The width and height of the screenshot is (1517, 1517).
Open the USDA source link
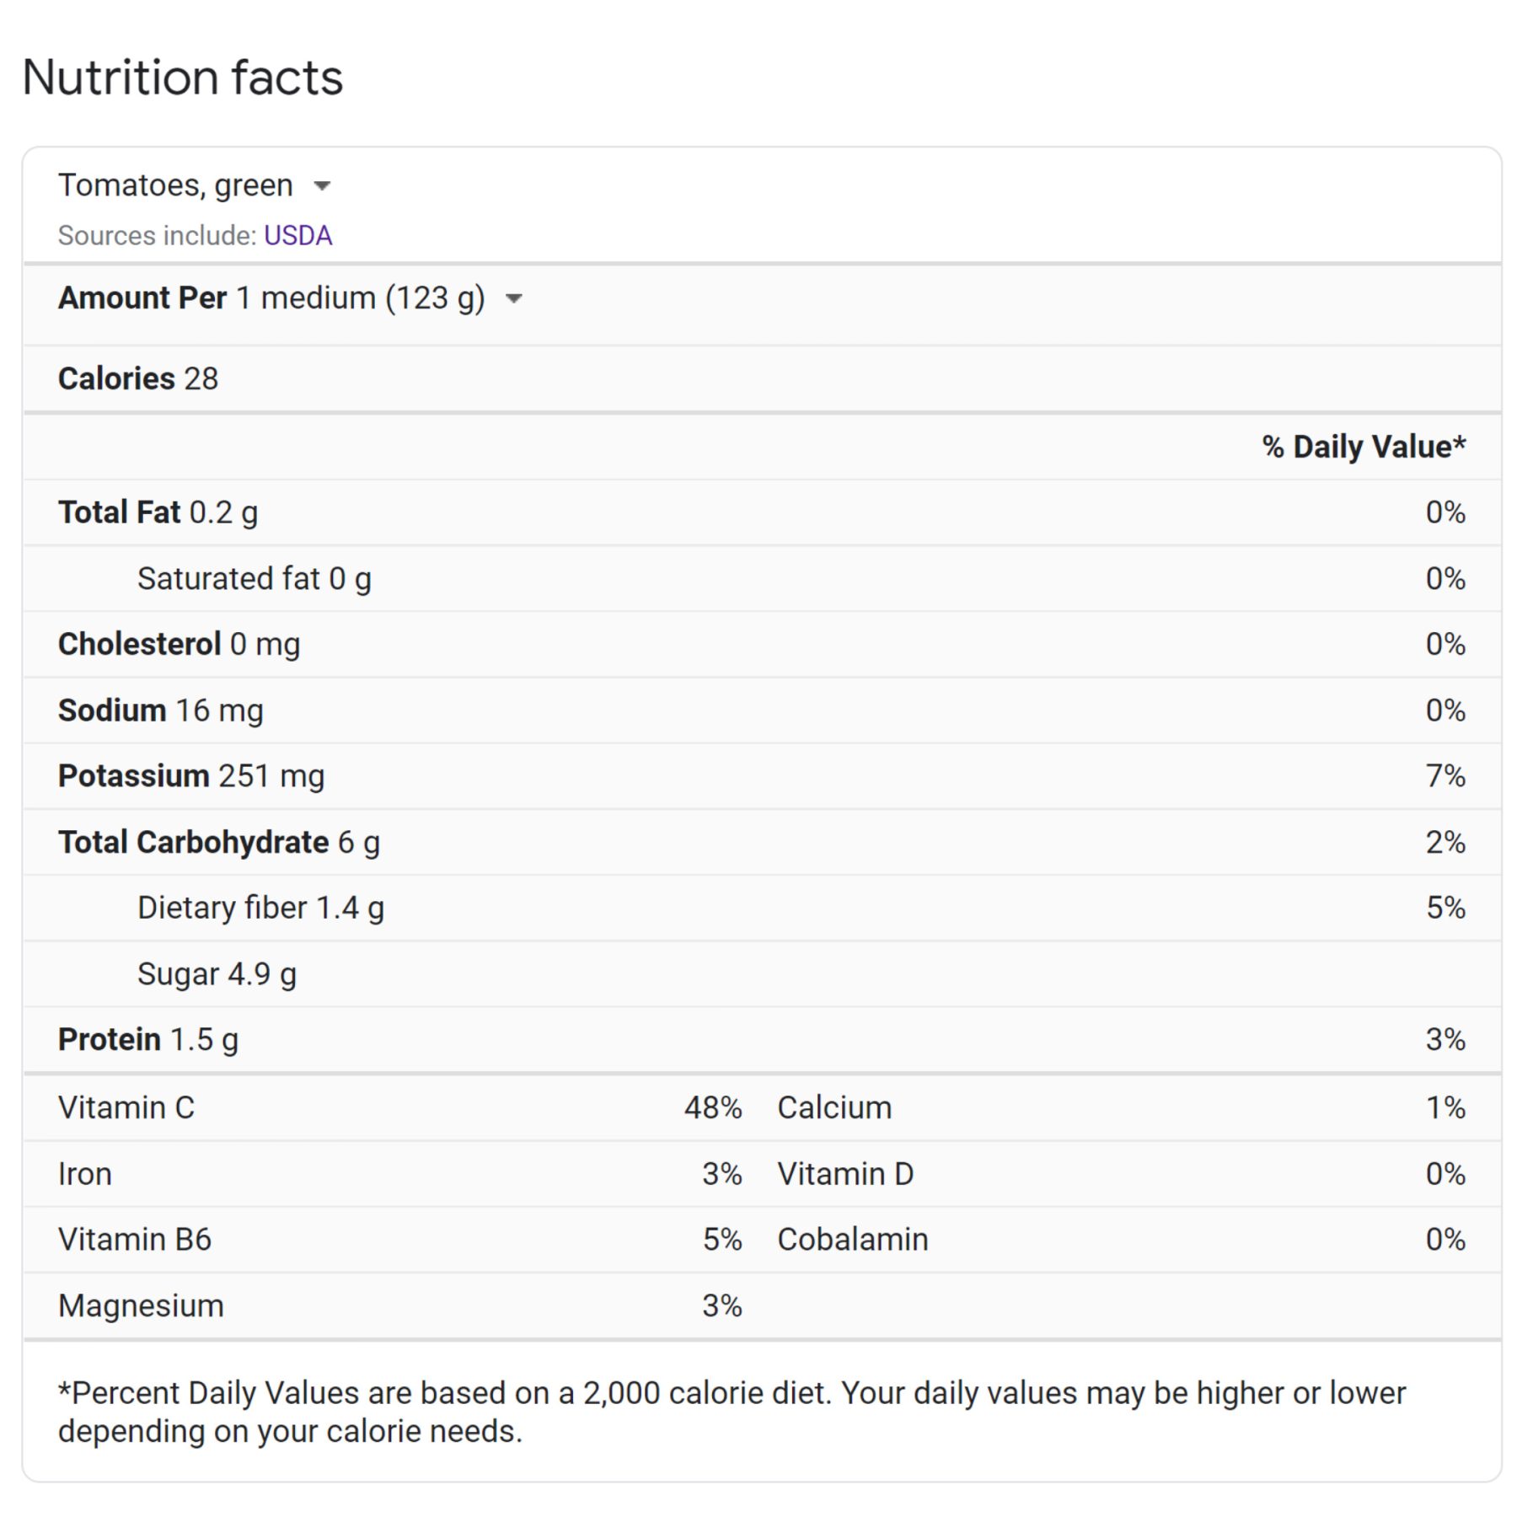pos(298,235)
